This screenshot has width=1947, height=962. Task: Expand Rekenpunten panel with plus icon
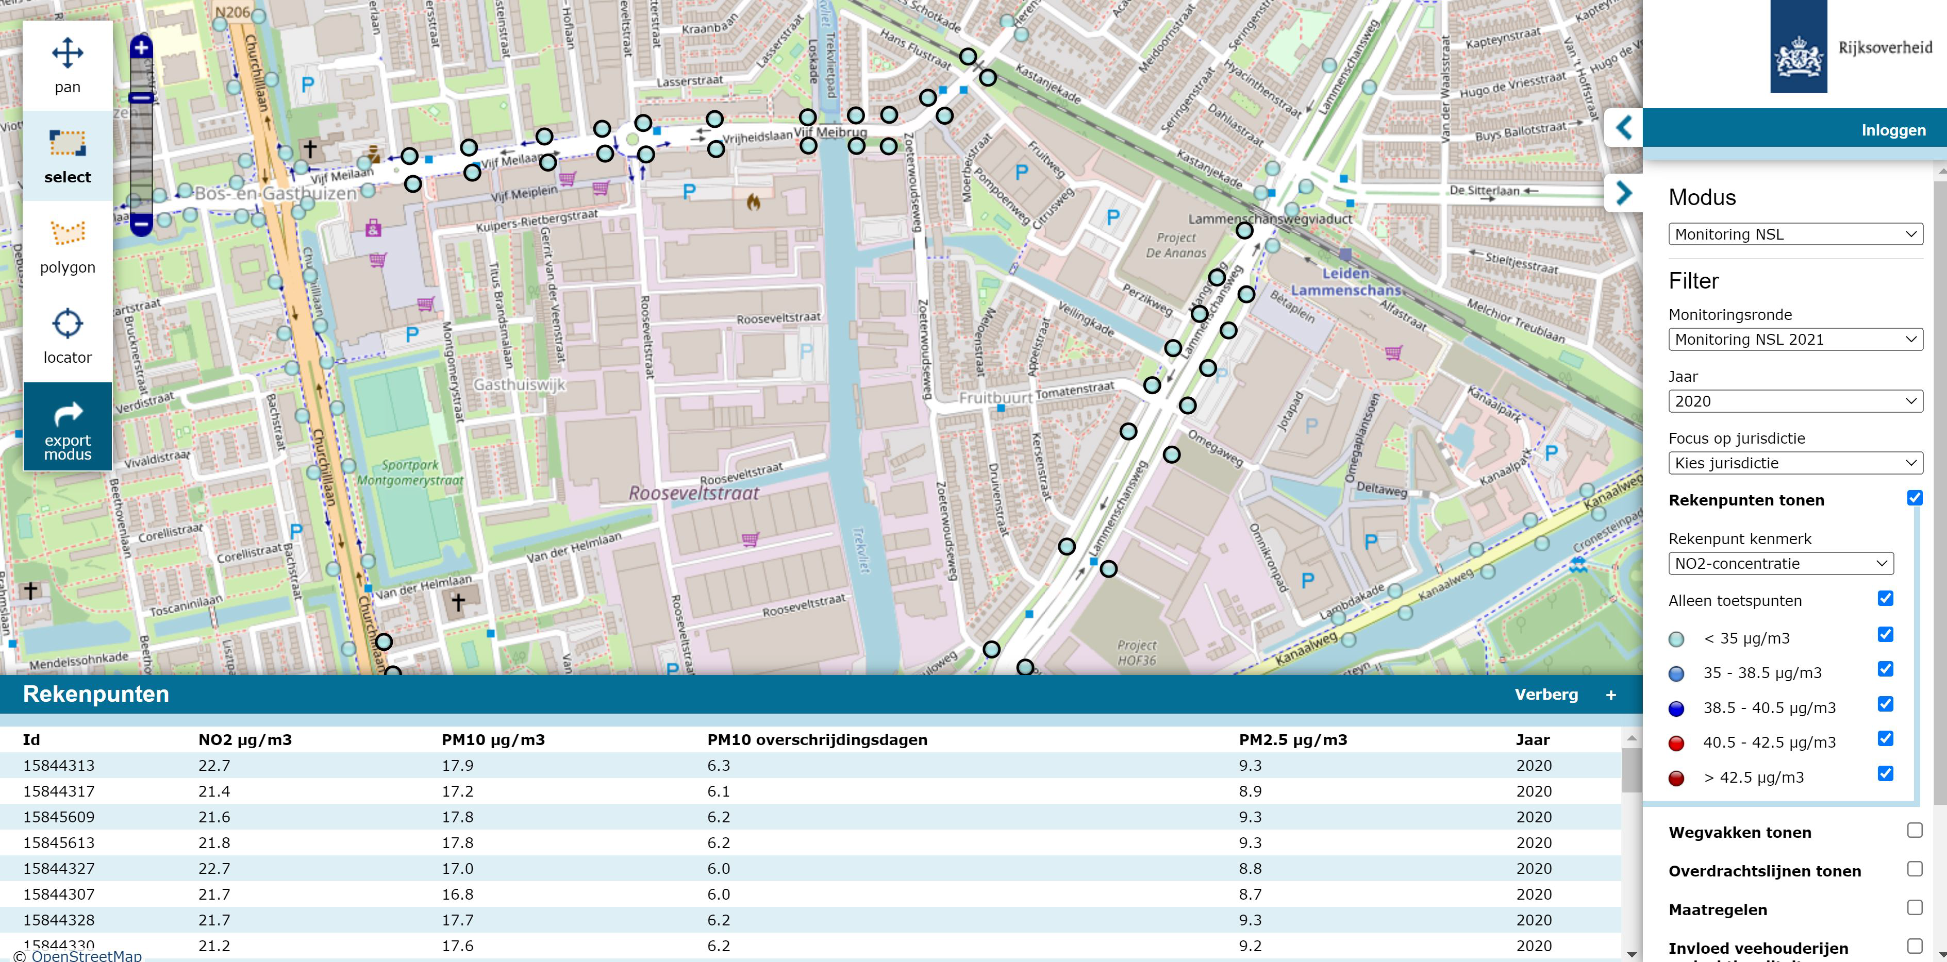coord(1611,695)
